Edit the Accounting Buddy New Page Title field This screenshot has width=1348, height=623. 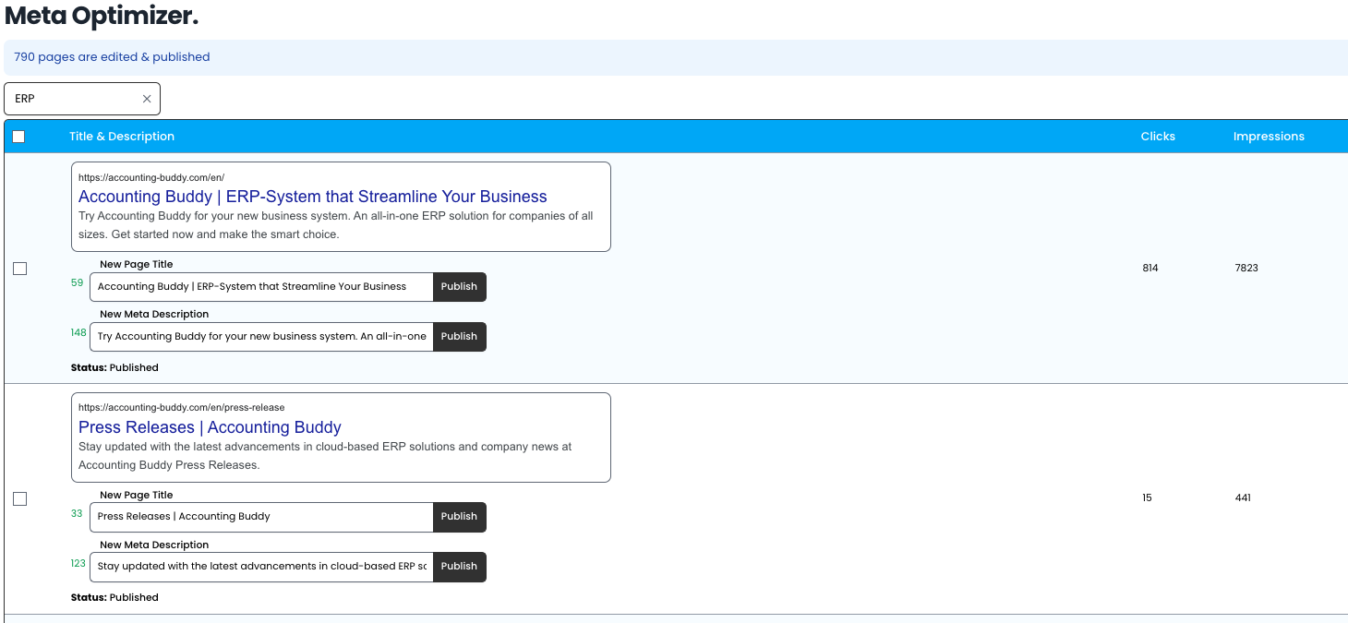[x=260, y=286]
